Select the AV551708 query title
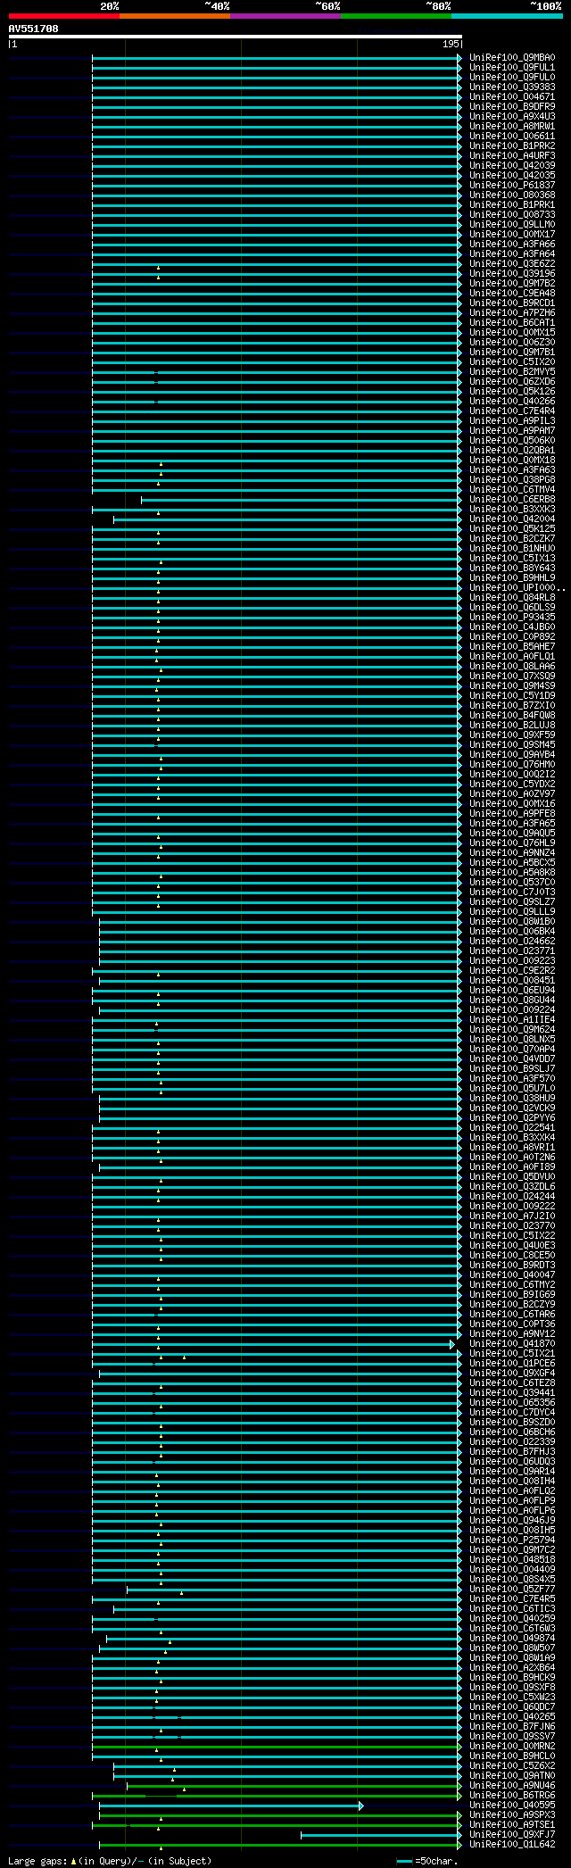Screen dimensions: 571x1868 click(34, 29)
